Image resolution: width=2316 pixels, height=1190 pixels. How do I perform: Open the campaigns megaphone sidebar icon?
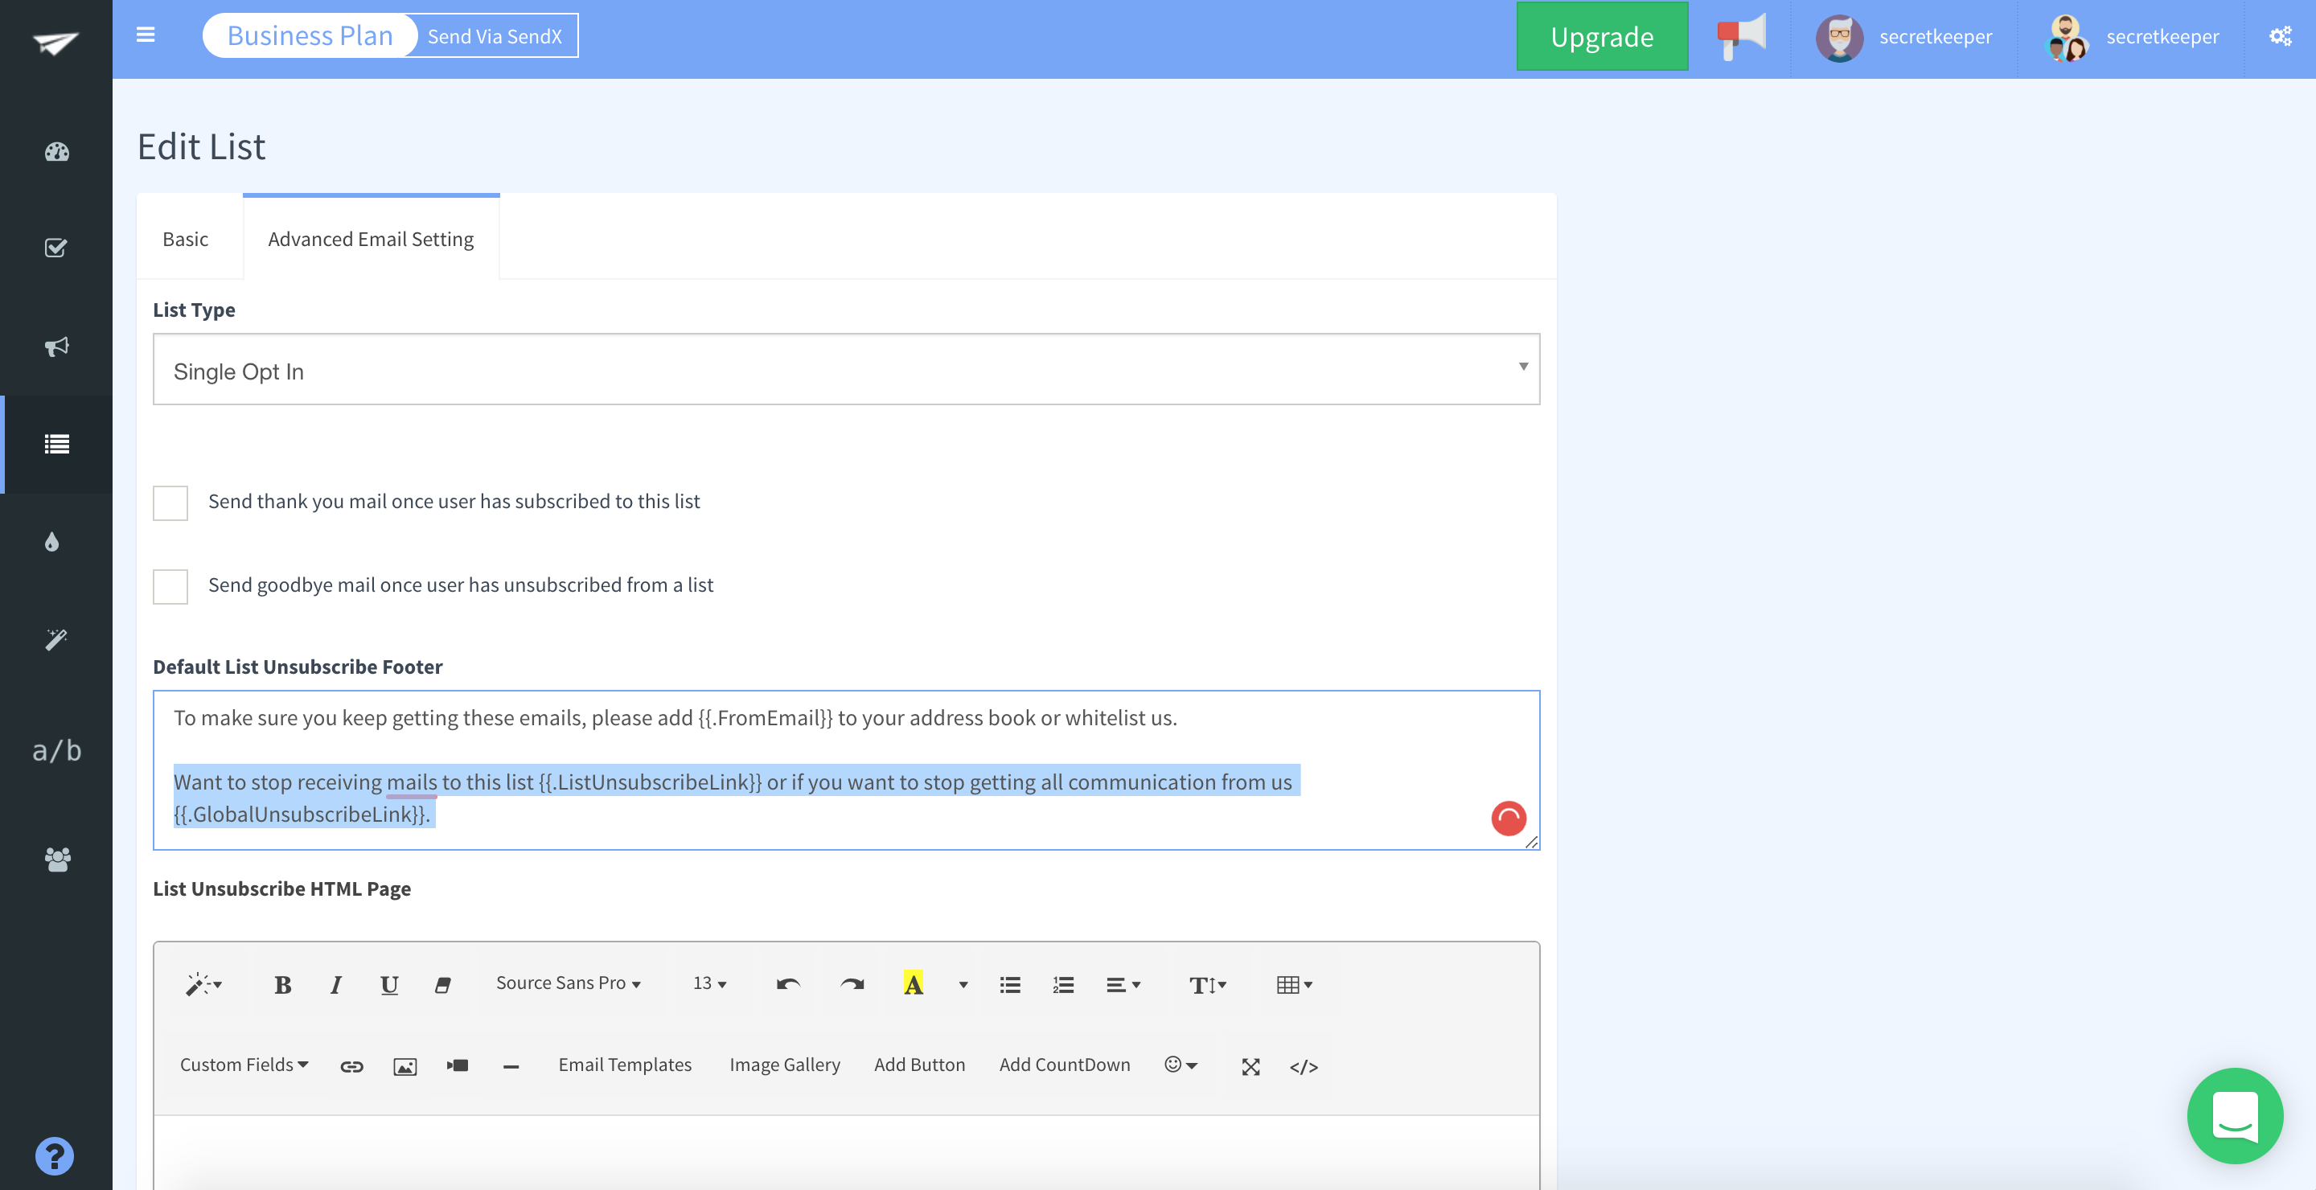click(56, 347)
